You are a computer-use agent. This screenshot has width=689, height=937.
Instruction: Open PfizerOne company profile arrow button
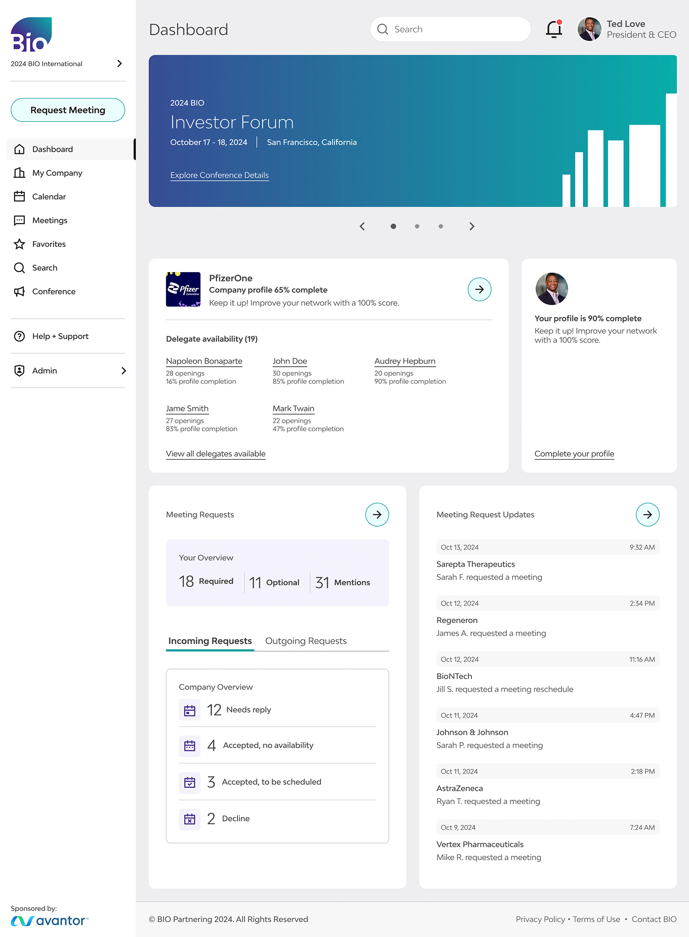[479, 290]
